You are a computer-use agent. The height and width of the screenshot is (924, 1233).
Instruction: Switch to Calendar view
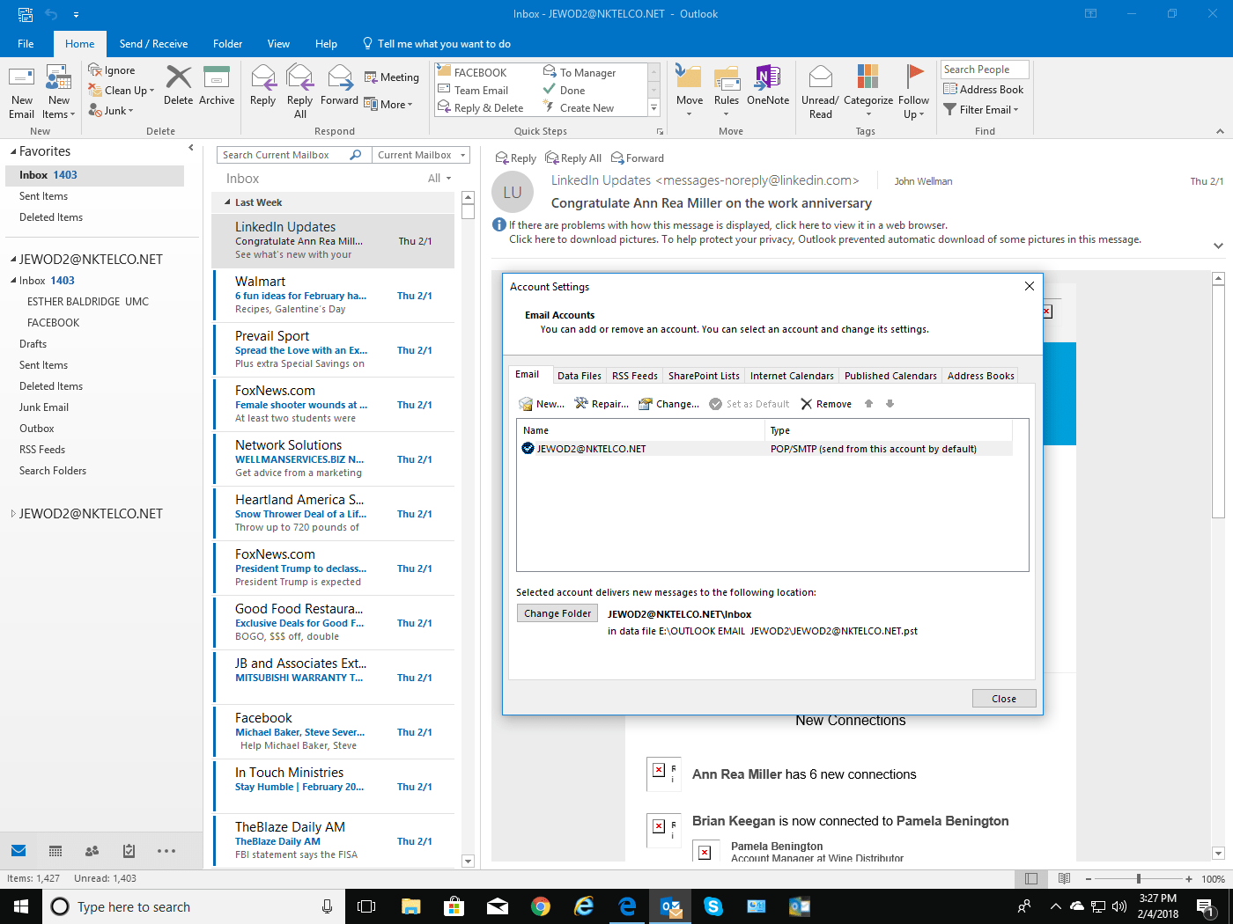55,851
